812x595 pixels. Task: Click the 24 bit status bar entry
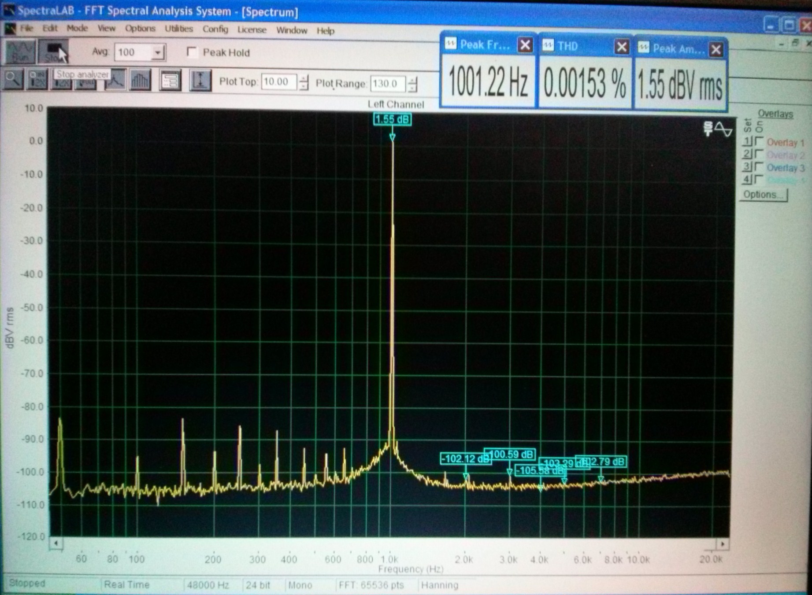258,585
